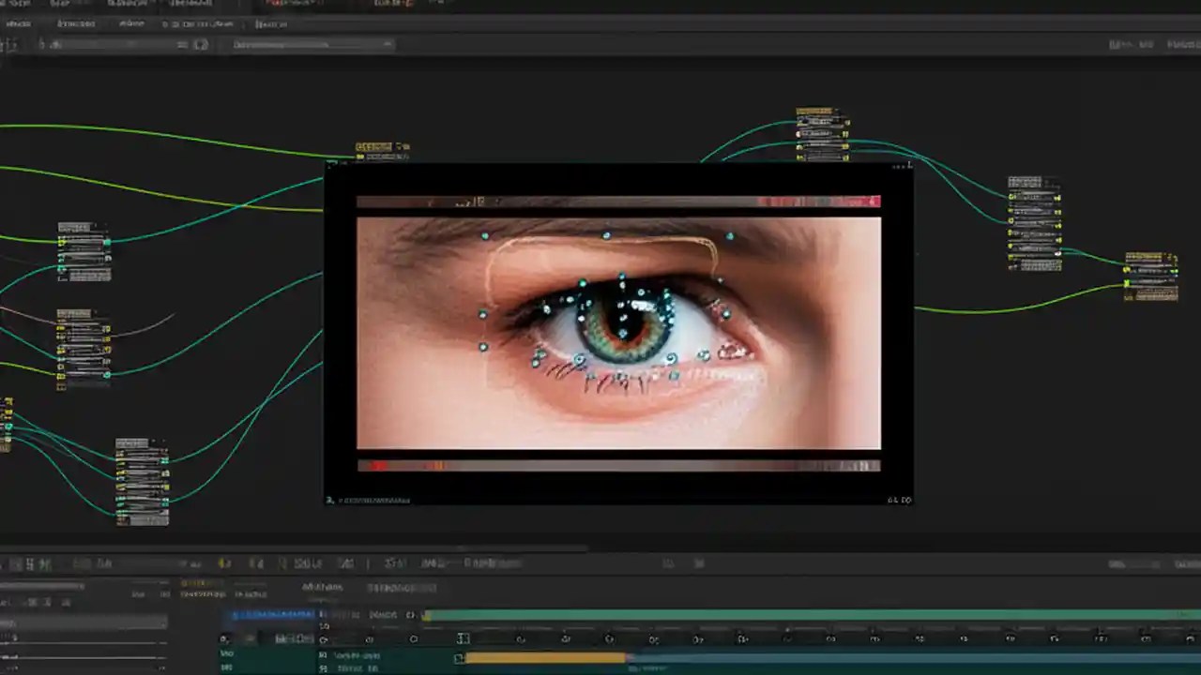Screen dimensions: 1201x675
Task: Select the magnifier icon in the upper toolbar
Action: [x=200, y=45]
